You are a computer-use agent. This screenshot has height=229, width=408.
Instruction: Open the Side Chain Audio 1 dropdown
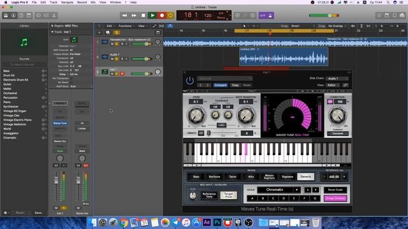tap(337, 78)
